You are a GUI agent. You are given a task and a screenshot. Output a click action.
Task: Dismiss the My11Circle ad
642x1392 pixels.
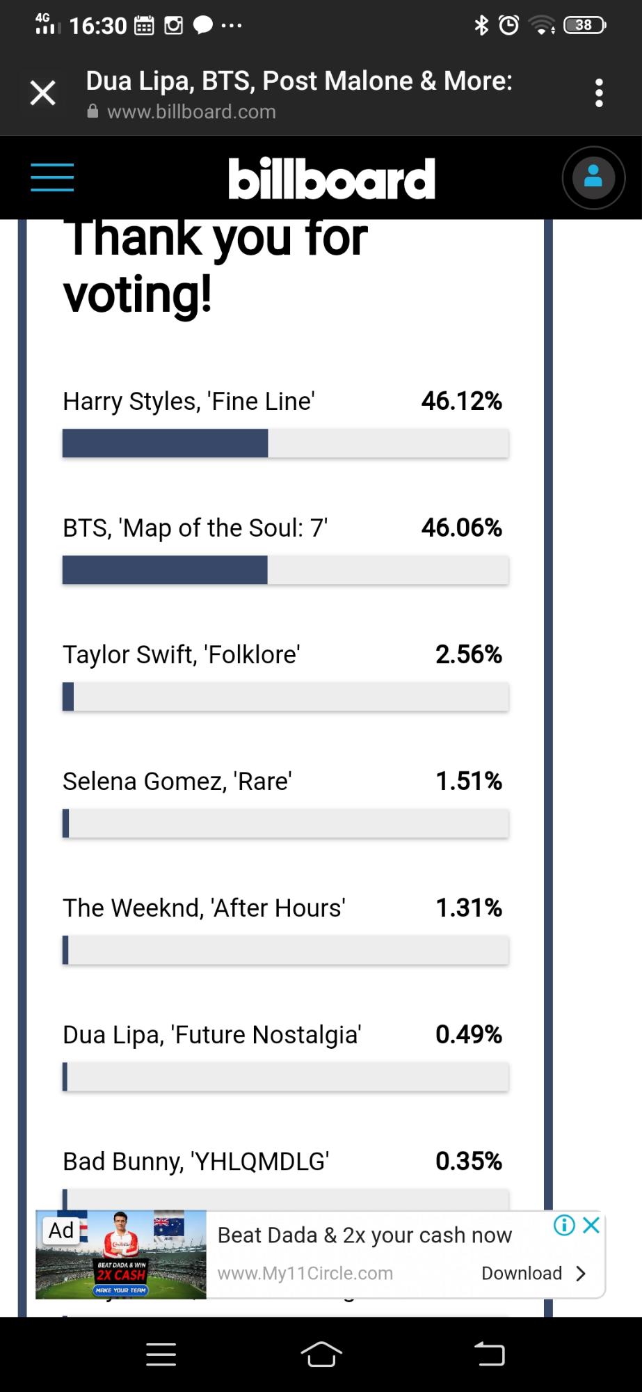click(x=591, y=1226)
